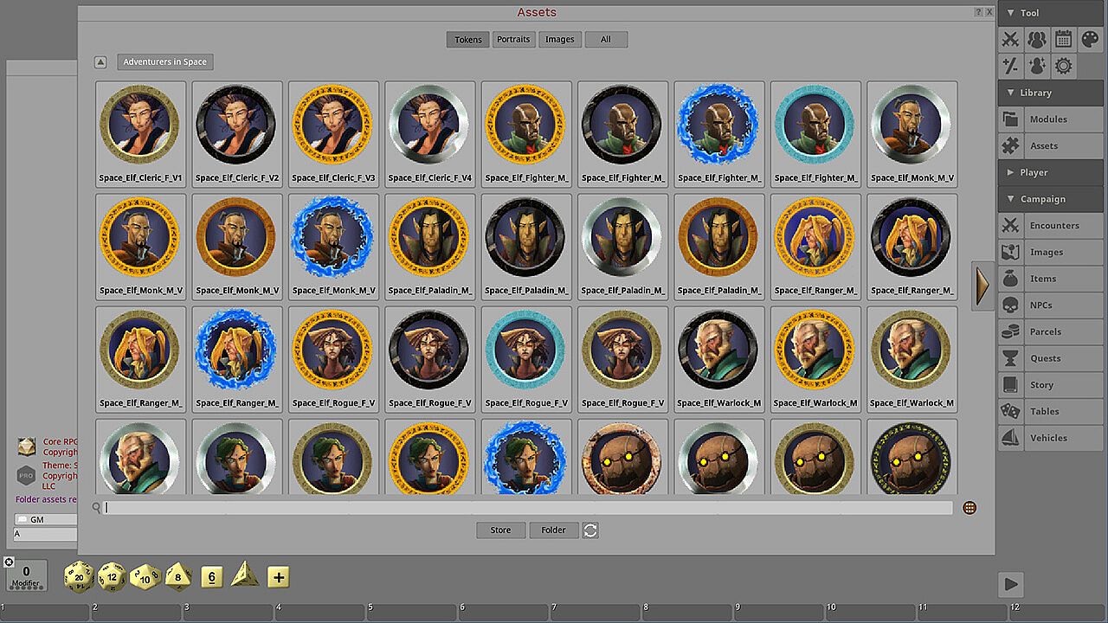Open the Effects person-sparkle tool icon
The height and width of the screenshot is (623, 1108).
point(1037,66)
